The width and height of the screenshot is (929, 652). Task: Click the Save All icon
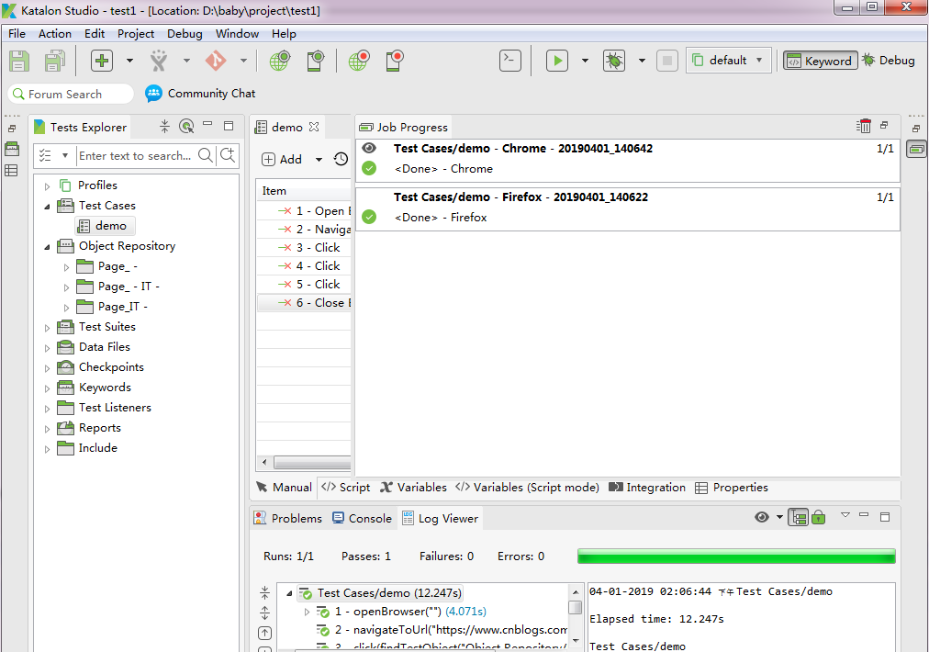(55, 61)
